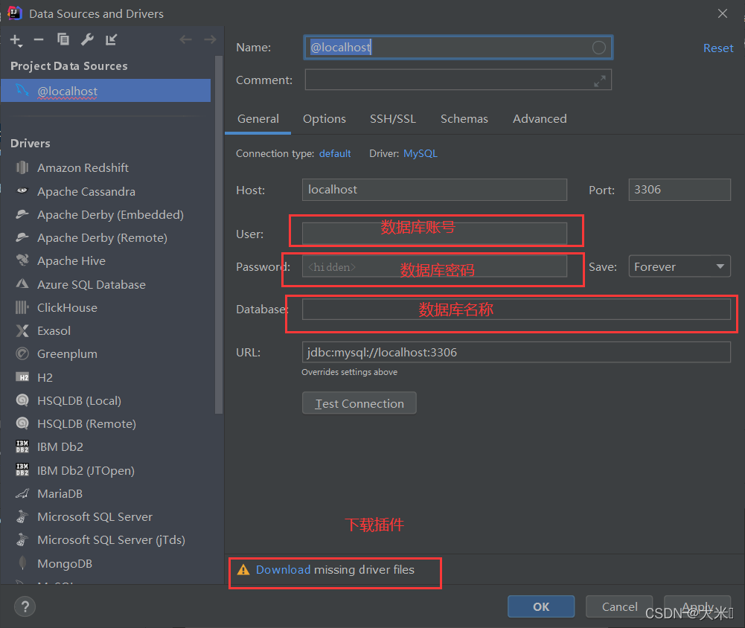The image size is (745, 628).
Task: Click the make global import arrow icon
Action: coord(111,39)
